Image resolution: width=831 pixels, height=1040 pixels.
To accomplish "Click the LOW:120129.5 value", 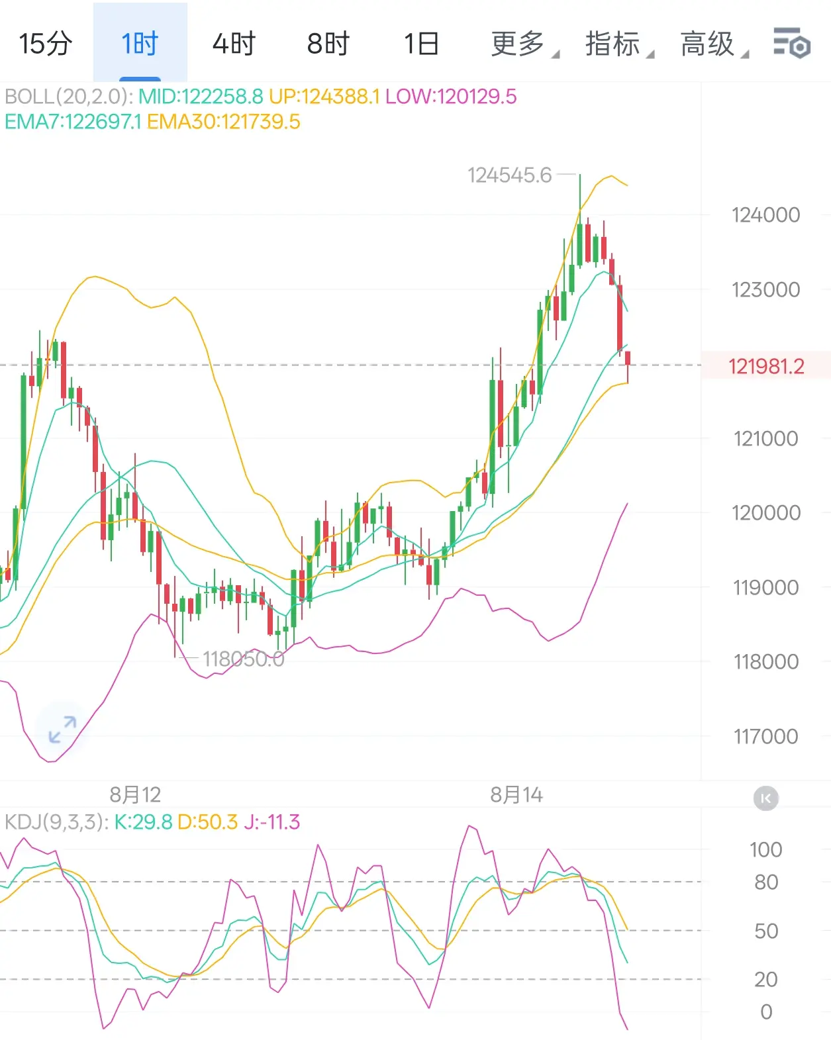I will [x=451, y=97].
